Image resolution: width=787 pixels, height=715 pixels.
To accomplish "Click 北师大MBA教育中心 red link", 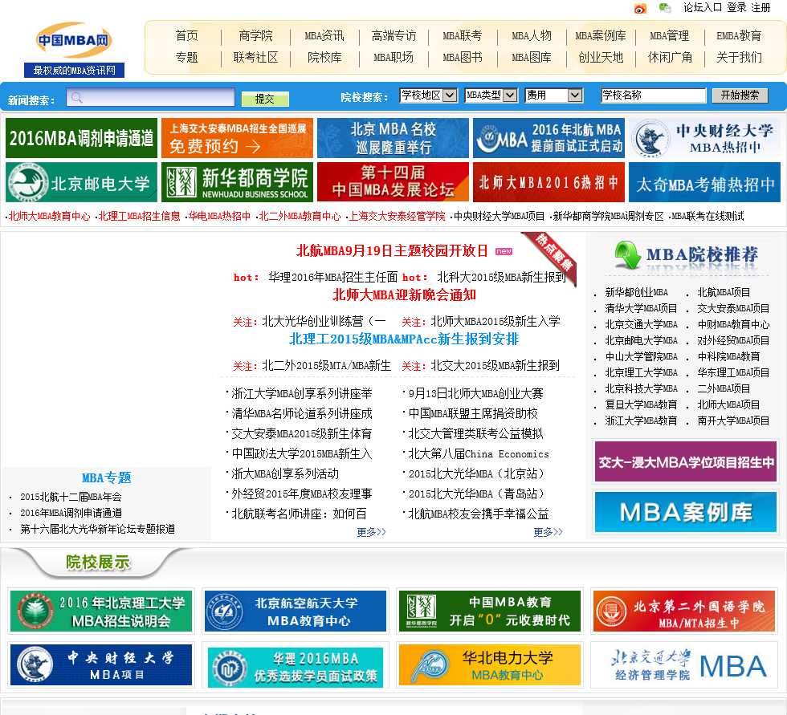I will click(x=49, y=216).
